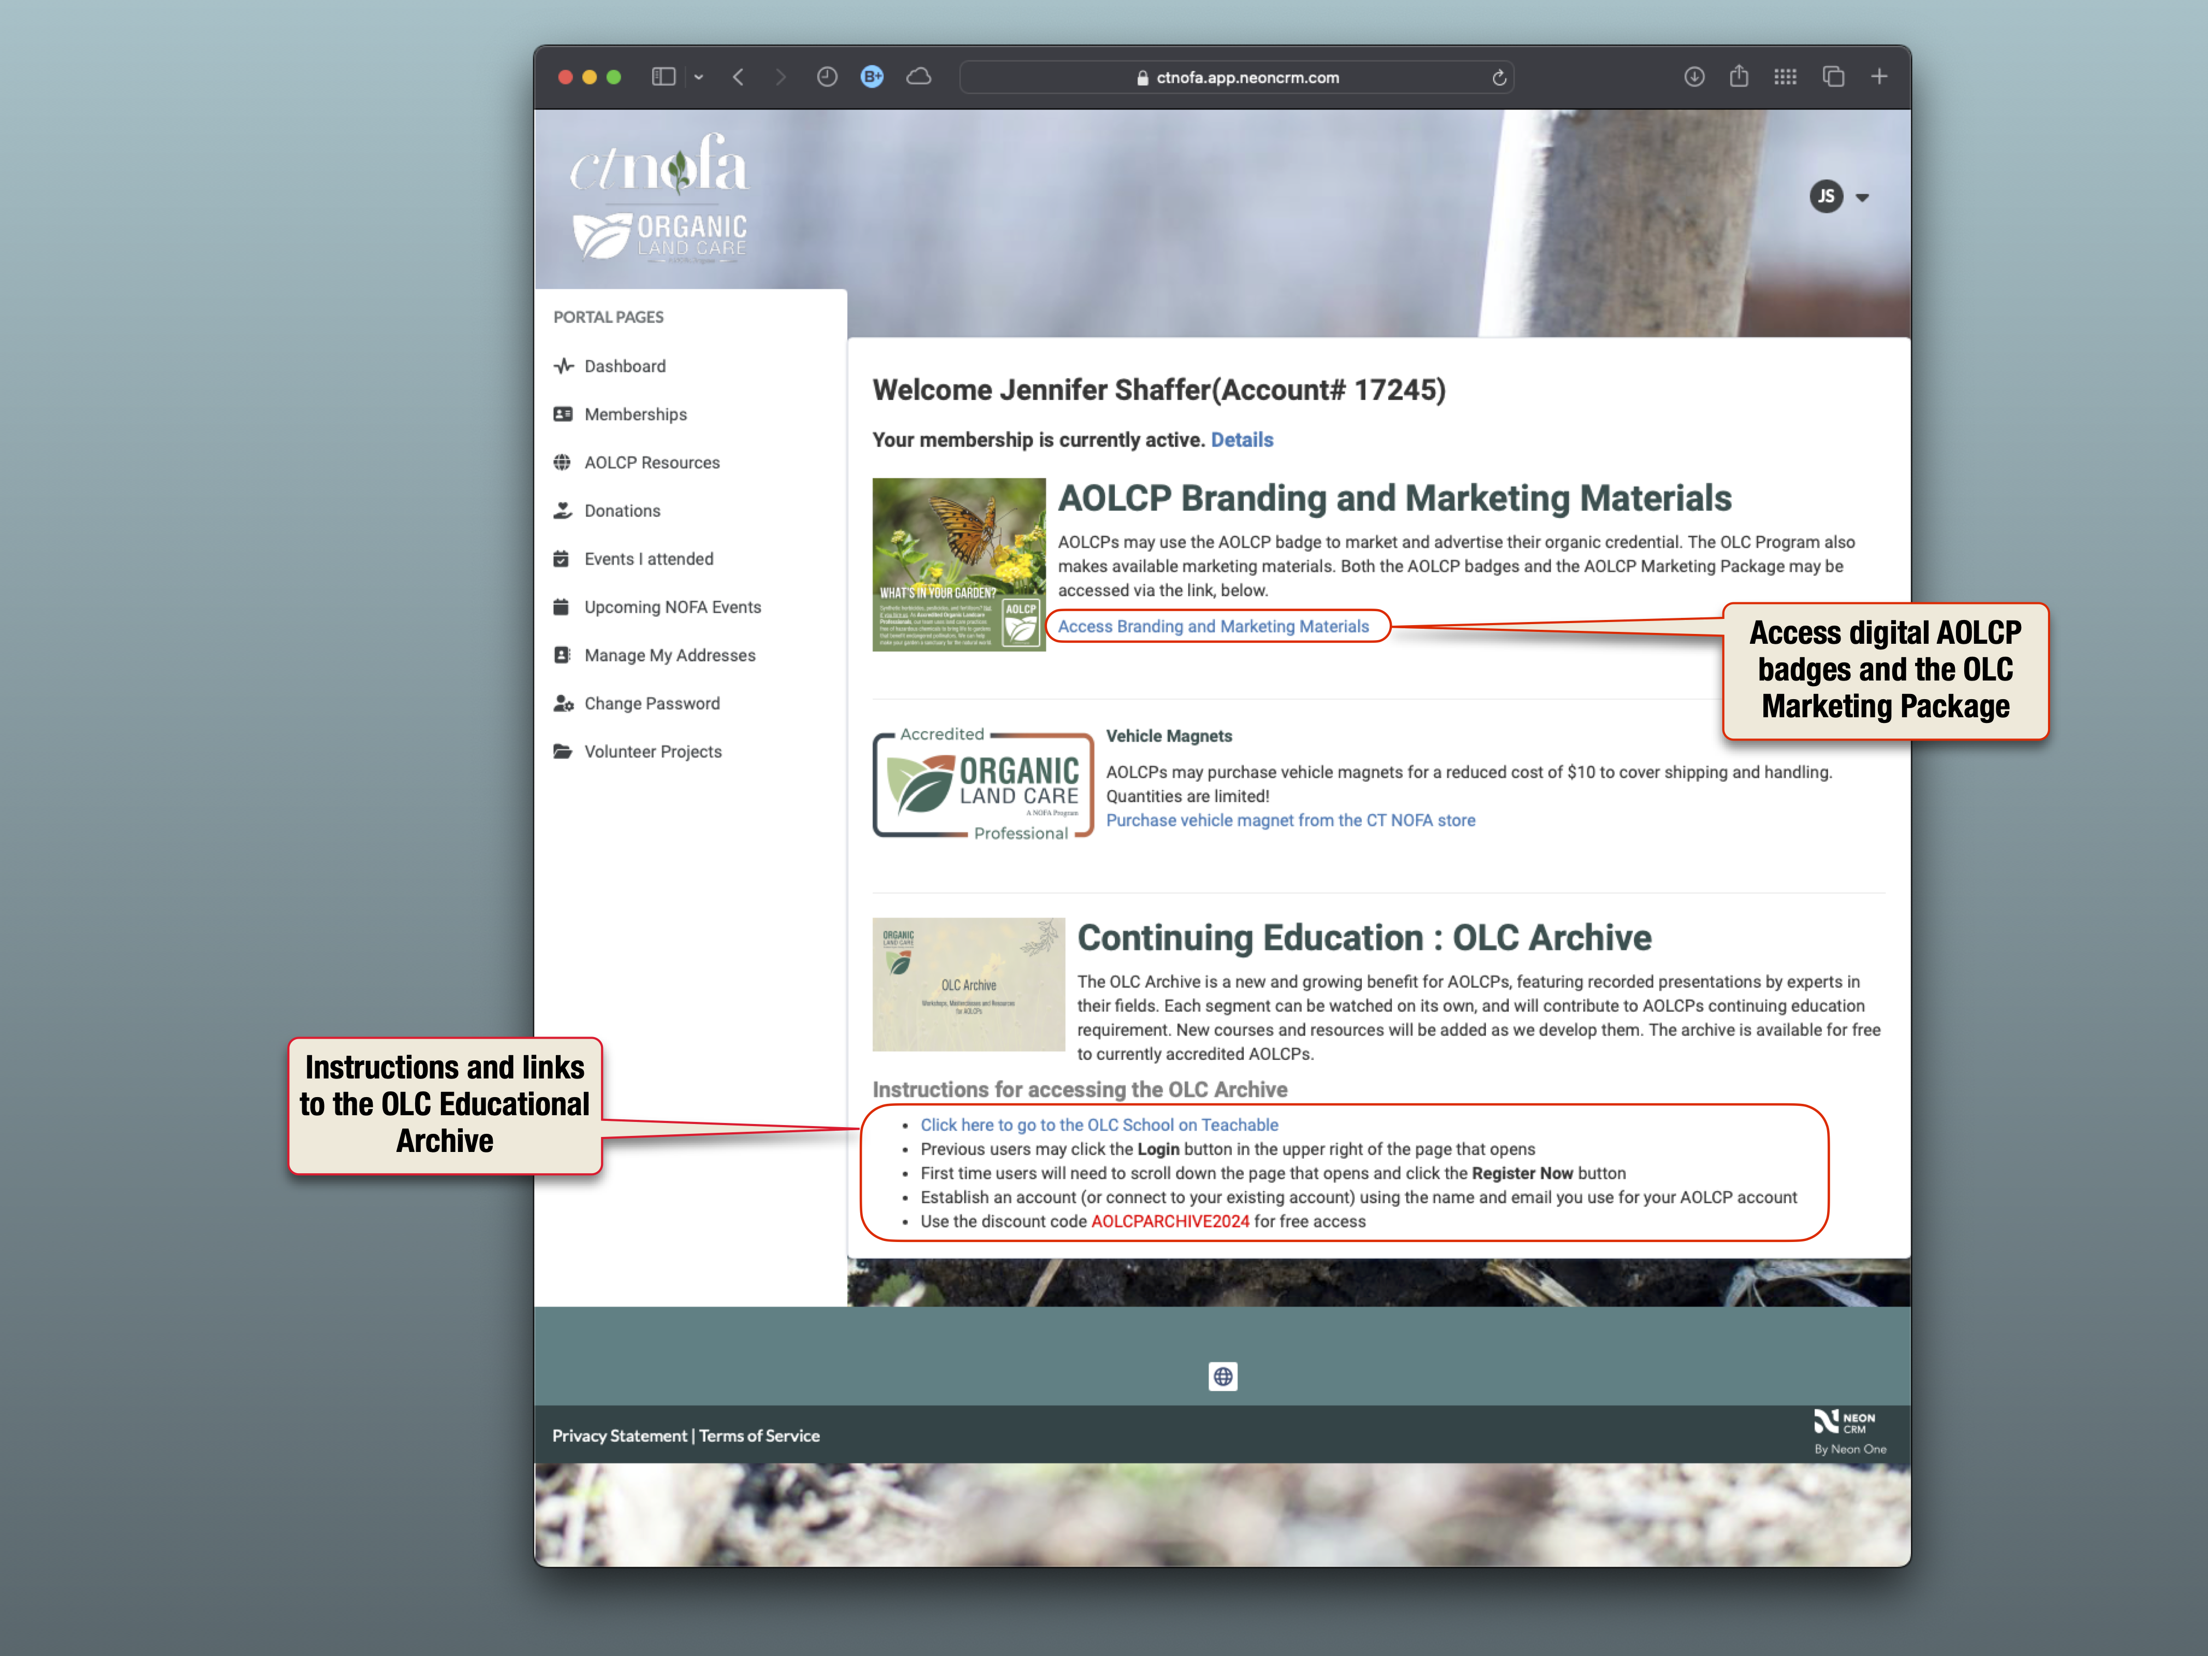Click Purchase vehicle magnet from CT NOFA store
Screen dimensions: 2208x1656
pyautogui.click(x=1291, y=821)
